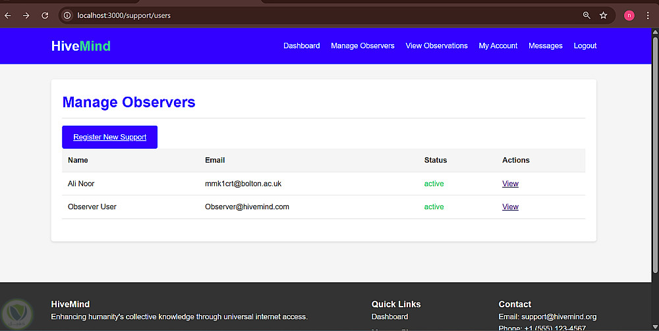
Task: Go back using browser back arrow
Action: pyautogui.click(x=8, y=16)
